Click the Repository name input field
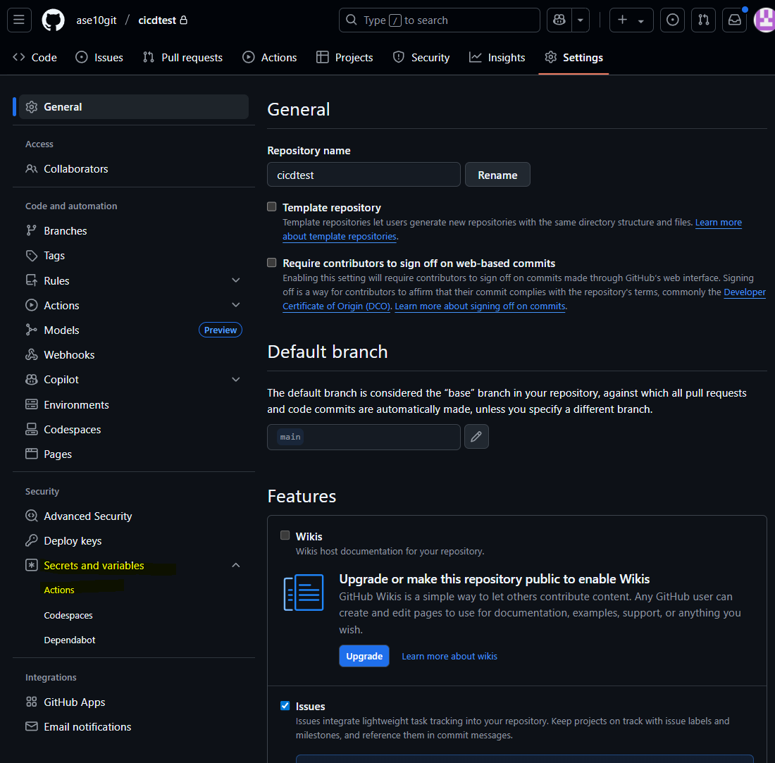The height and width of the screenshot is (763, 775). coord(364,175)
